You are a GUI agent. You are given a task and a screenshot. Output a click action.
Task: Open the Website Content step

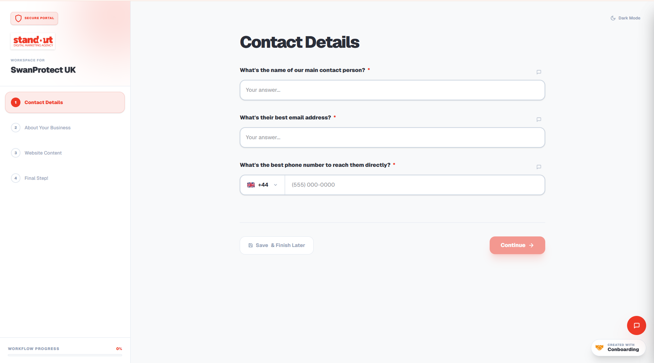[x=43, y=153]
